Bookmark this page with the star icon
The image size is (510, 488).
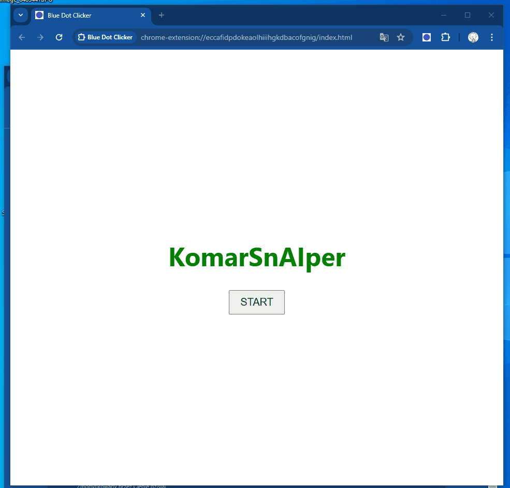pyautogui.click(x=401, y=37)
